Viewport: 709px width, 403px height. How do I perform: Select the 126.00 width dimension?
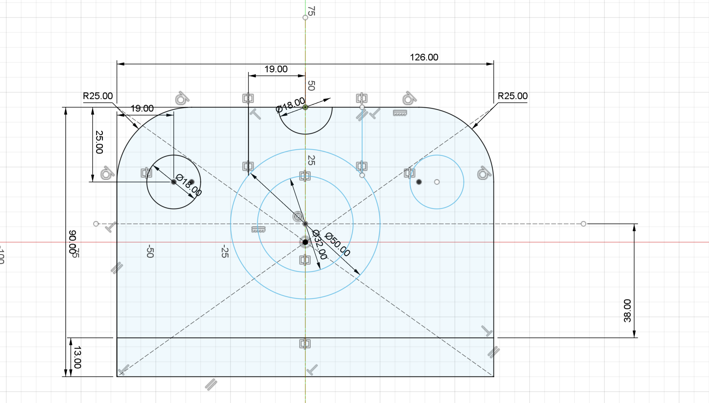click(424, 57)
